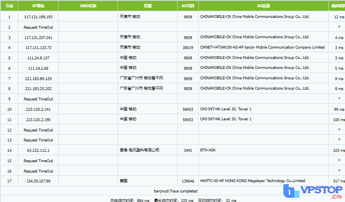Click 99 ms response time in node 10 row
This screenshot has height=202, width=345.
(339, 109)
